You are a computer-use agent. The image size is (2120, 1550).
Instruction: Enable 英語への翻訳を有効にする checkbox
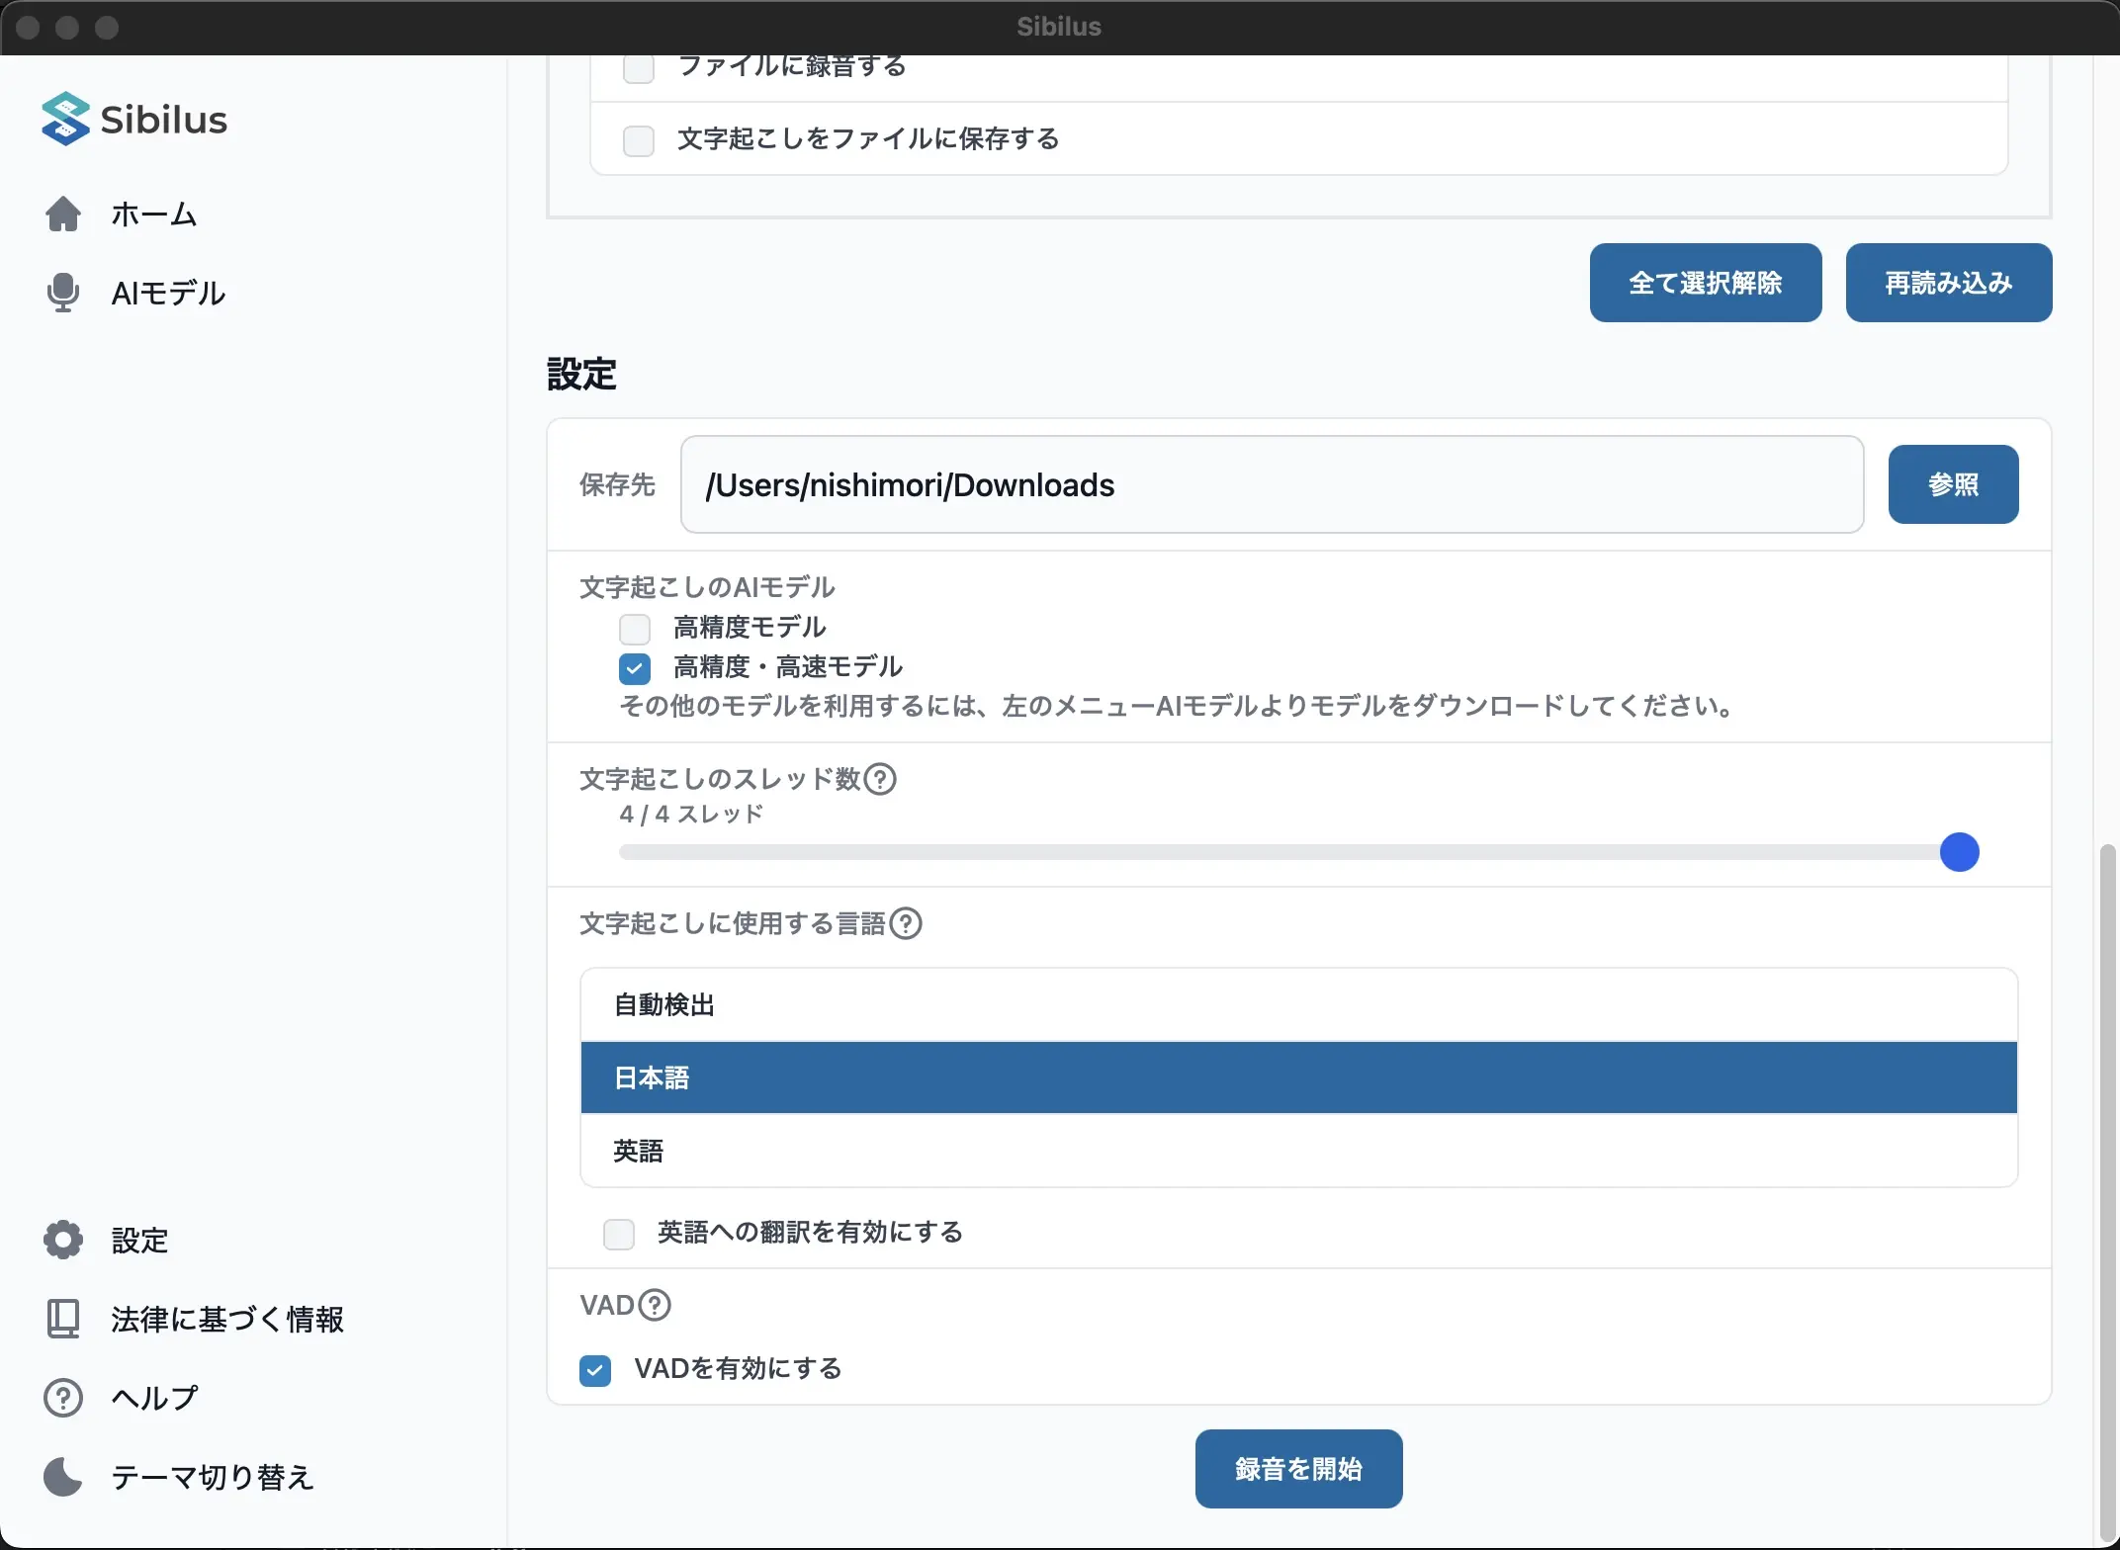point(619,1234)
